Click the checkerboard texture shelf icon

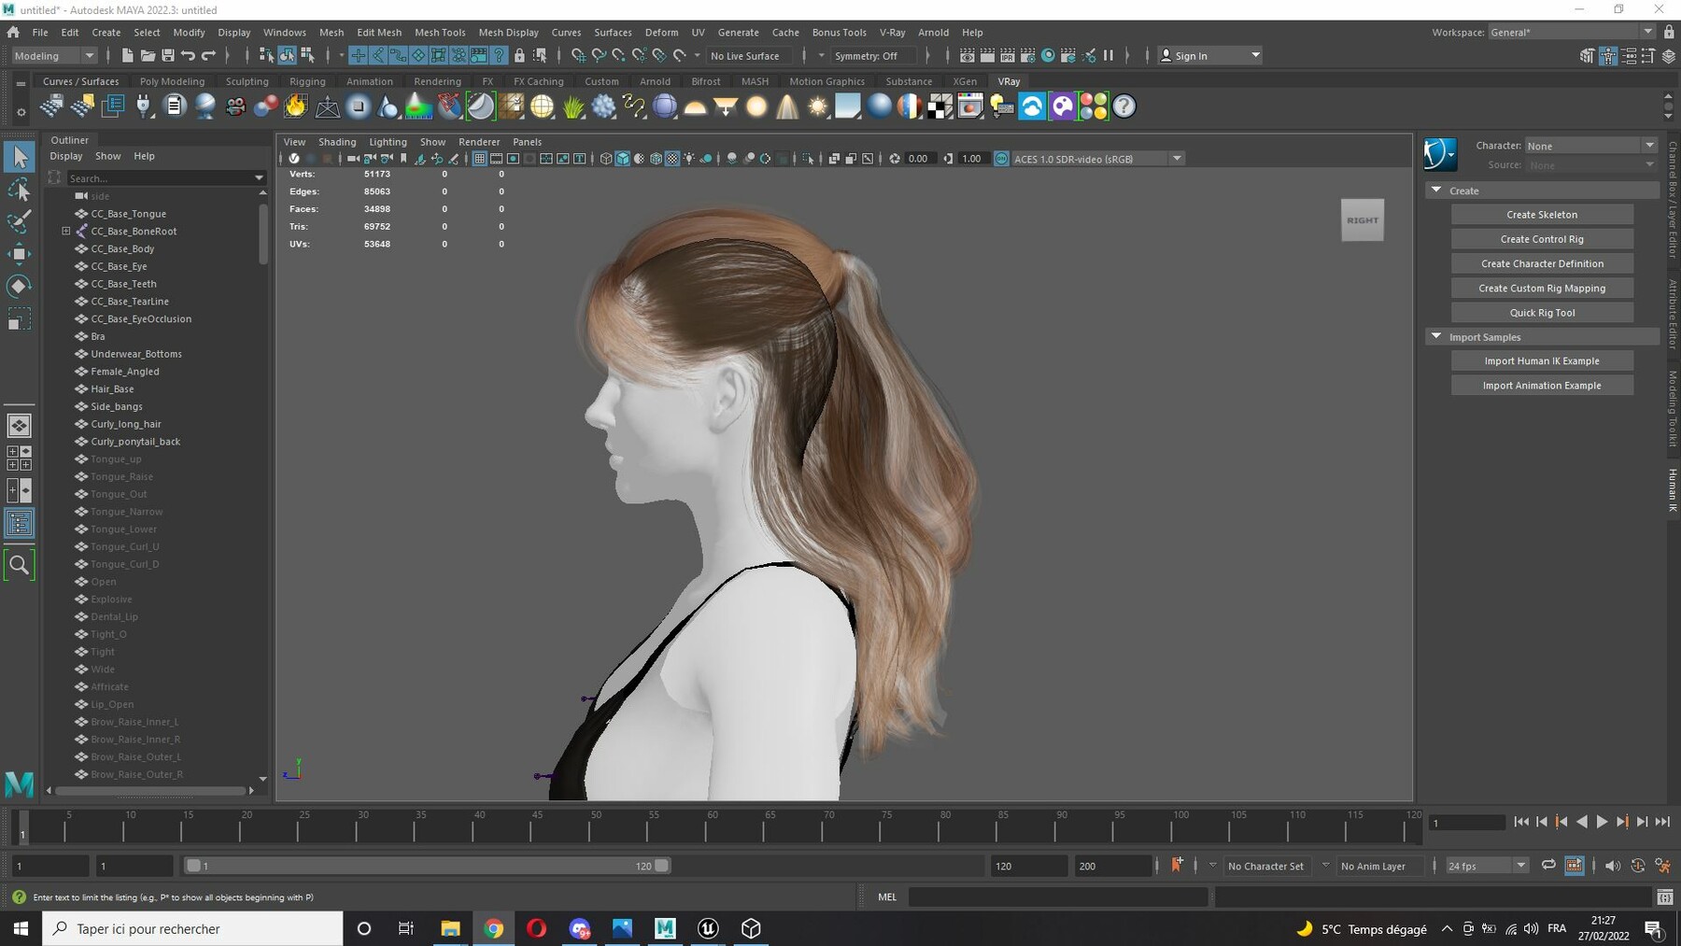tap(940, 106)
